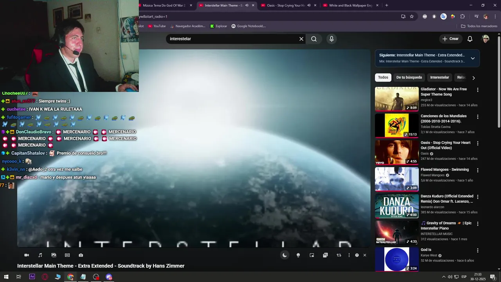Select the Todos filter chip

pyautogui.click(x=383, y=78)
